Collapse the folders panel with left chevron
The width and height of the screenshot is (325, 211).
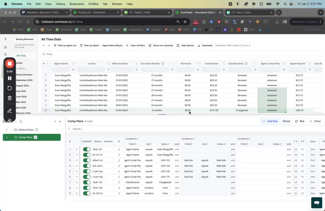click(55, 121)
